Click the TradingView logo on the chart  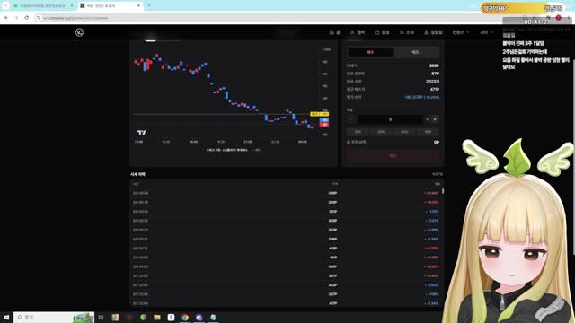coord(142,132)
